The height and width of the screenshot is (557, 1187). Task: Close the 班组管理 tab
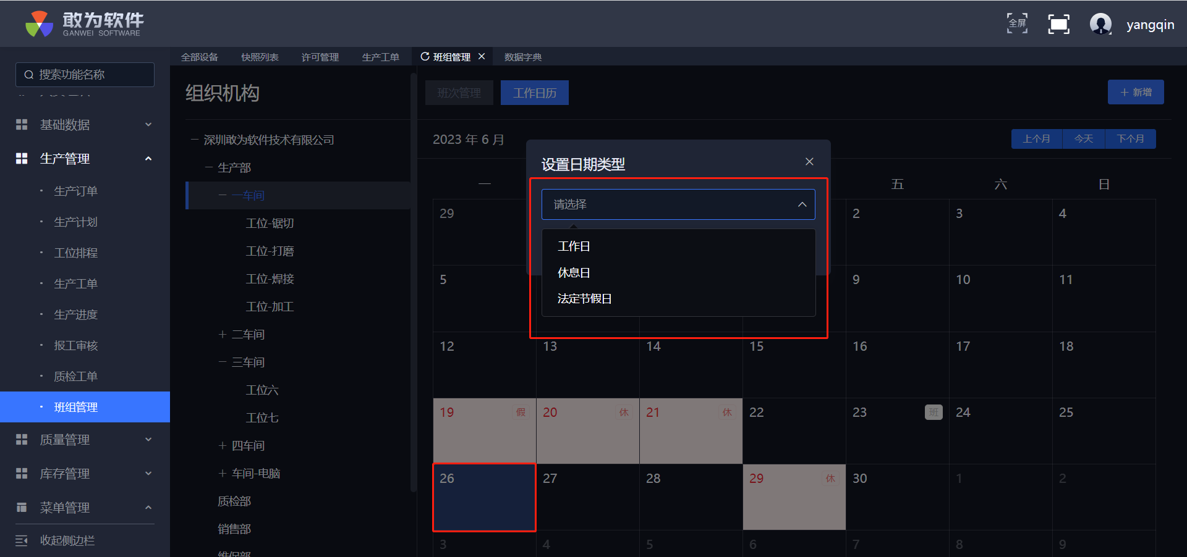pos(482,56)
